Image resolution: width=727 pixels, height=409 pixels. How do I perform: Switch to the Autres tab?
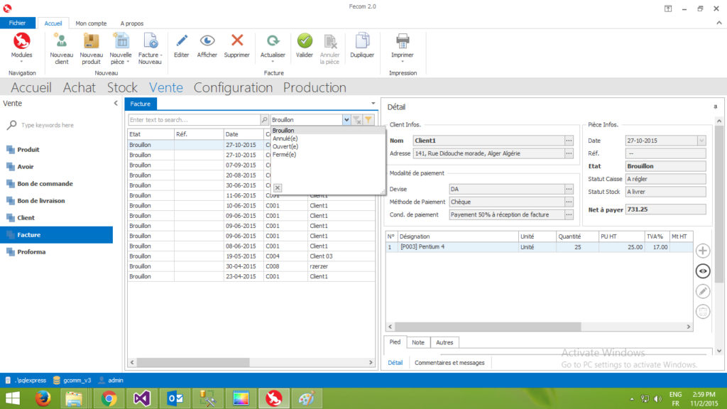pyautogui.click(x=444, y=342)
